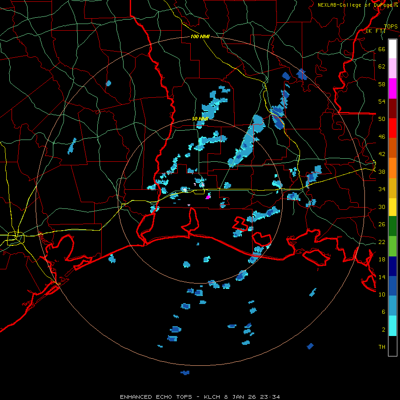This screenshot has height=400, width=400.
Task: Click the light pink legend swatch
Action: (392, 68)
